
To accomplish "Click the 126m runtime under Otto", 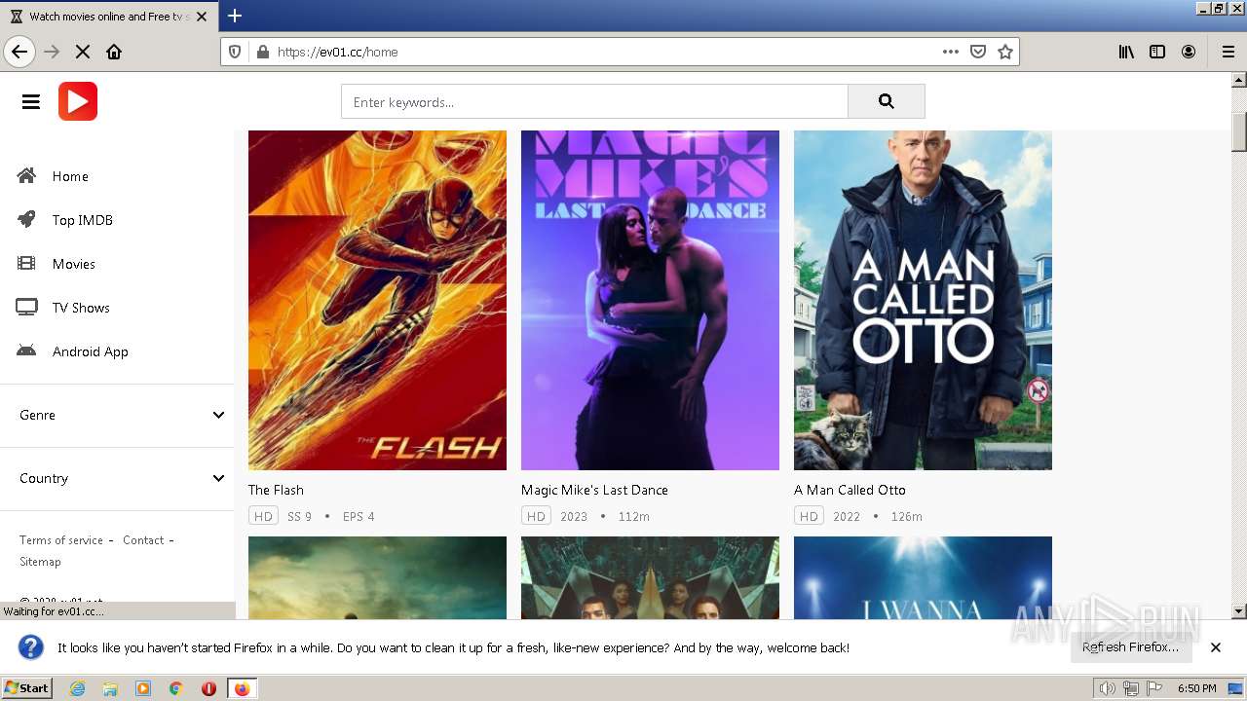I will 906,517.
